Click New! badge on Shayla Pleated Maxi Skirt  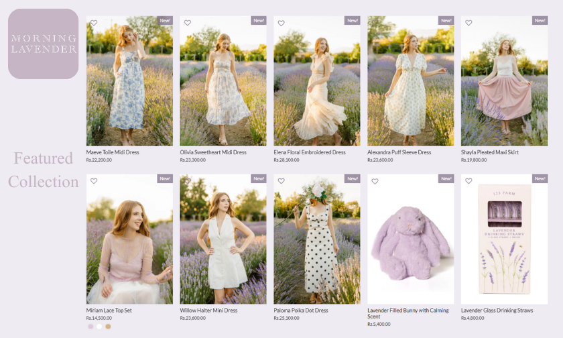click(x=540, y=21)
